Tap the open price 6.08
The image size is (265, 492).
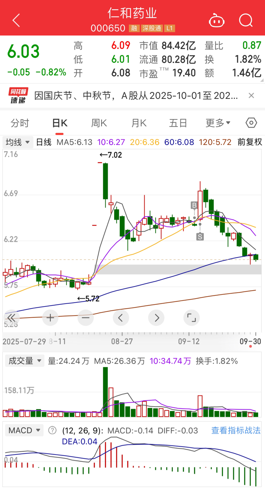(120, 73)
